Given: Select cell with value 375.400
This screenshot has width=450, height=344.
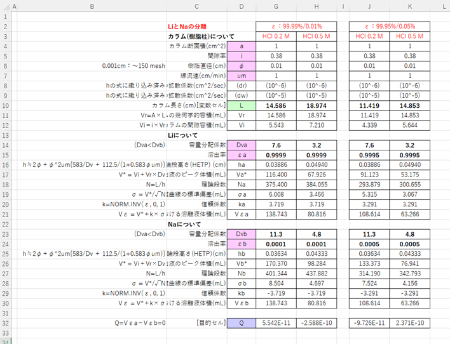Looking at the screenshot, I should (276, 185).
